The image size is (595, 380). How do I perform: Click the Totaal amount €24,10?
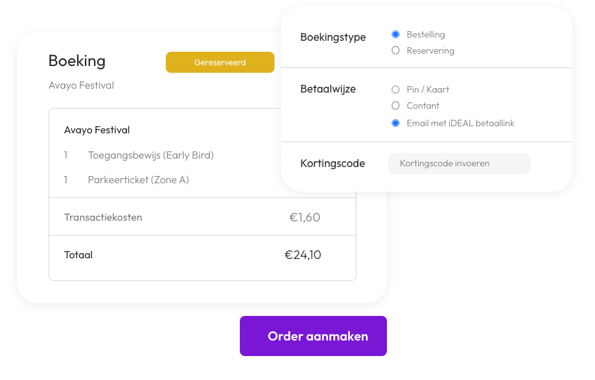tap(303, 255)
